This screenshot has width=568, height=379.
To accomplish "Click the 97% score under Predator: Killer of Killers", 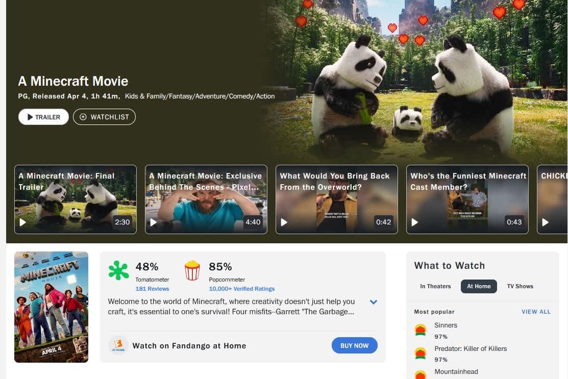I will (x=441, y=360).
